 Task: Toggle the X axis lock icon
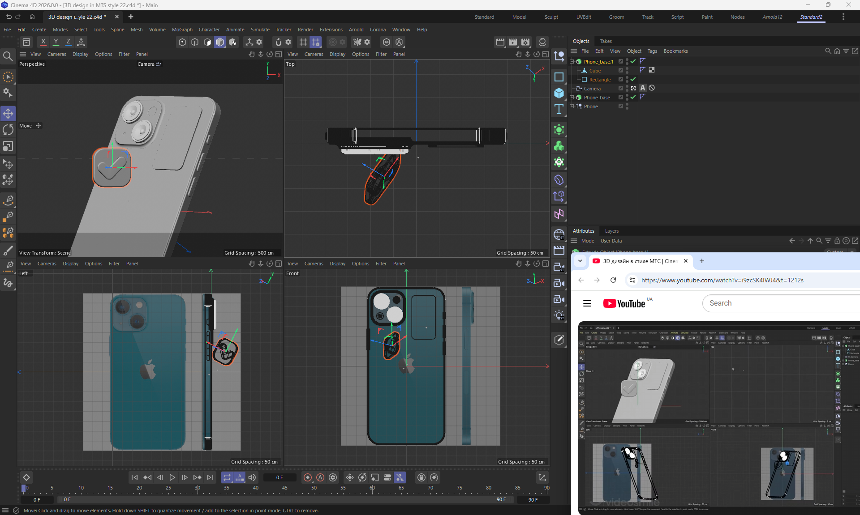click(43, 42)
